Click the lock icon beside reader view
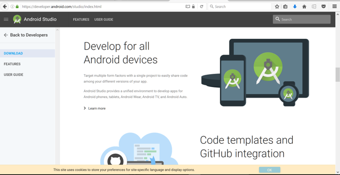 (193, 7)
